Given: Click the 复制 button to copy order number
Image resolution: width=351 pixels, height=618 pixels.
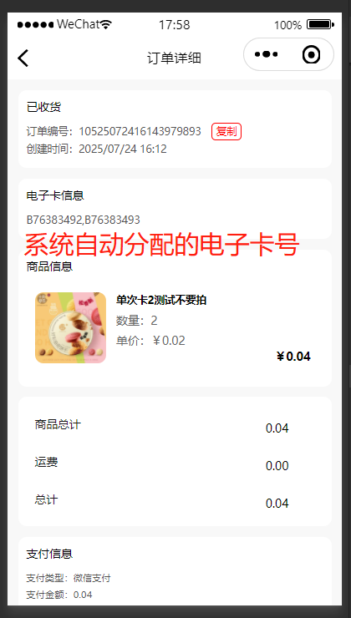Looking at the screenshot, I should [x=226, y=132].
